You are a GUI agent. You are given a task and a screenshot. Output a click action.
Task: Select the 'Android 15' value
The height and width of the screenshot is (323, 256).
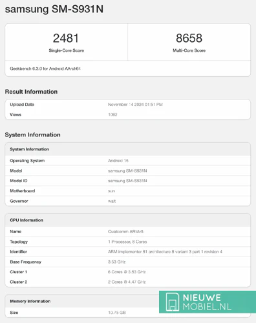pos(118,161)
